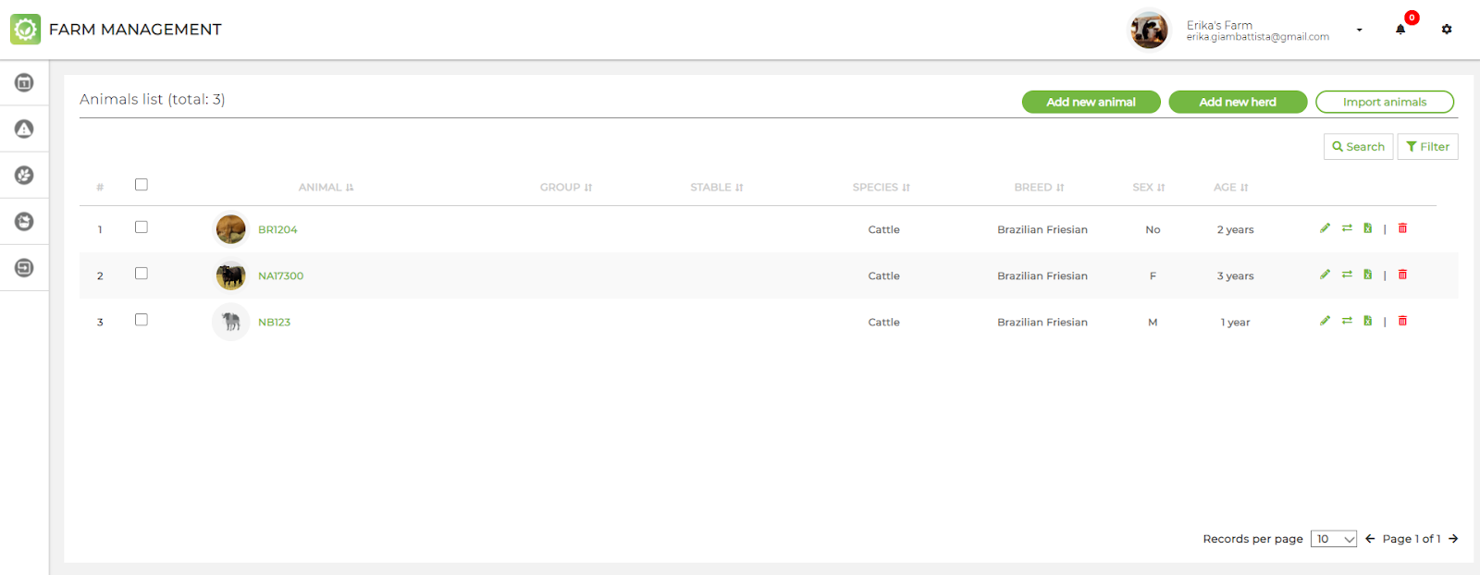Delete animal BR1204 with trash icon
Screen dimensions: 1480x575
[x=1402, y=228]
